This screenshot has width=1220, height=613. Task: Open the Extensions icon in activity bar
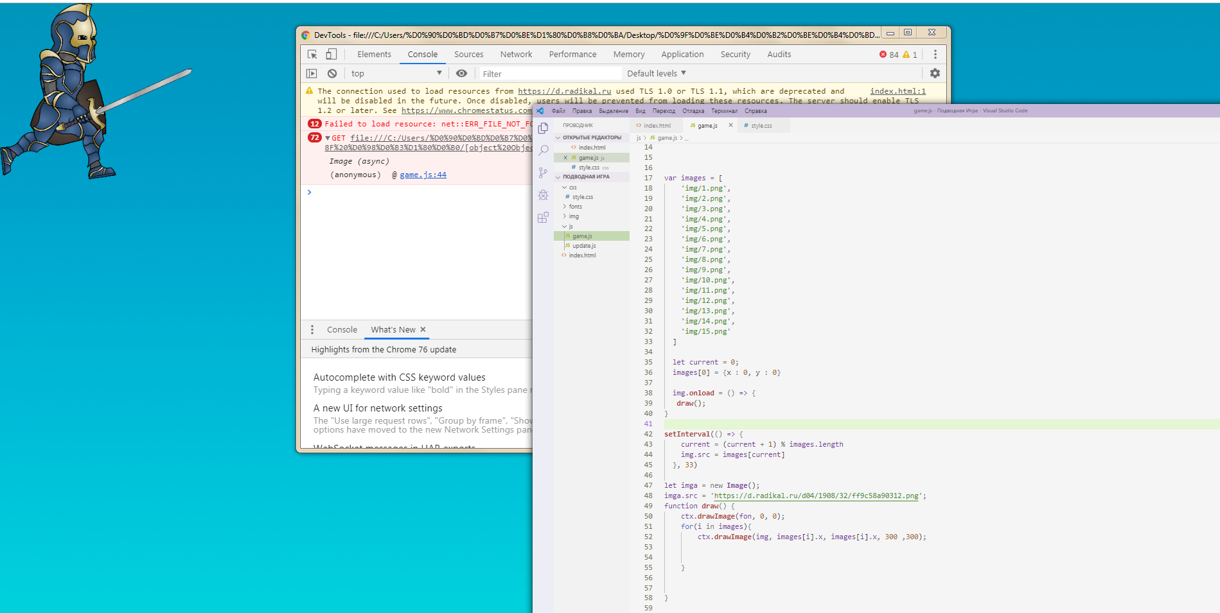pos(543,218)
